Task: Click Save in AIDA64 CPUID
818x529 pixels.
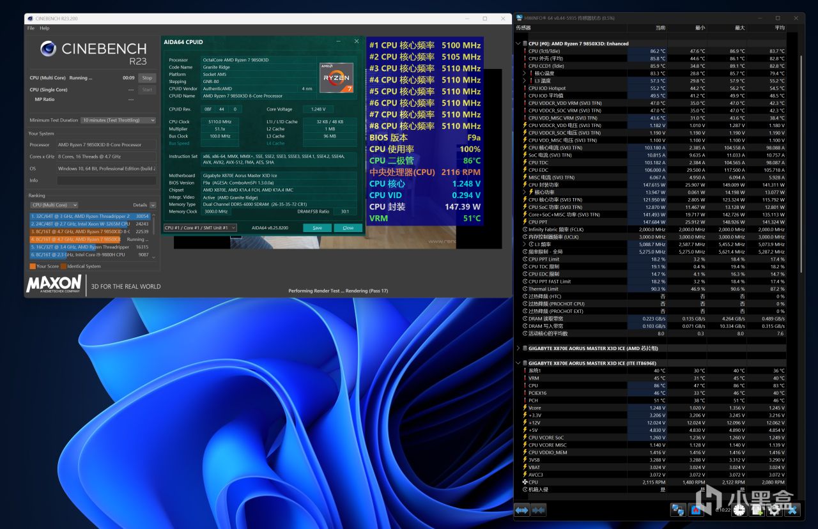Action: 317,227
